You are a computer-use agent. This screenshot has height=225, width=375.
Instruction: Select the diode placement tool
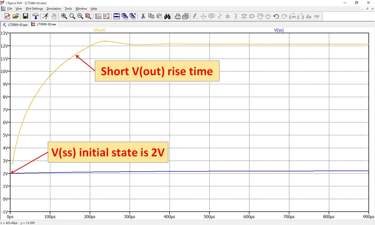(x=244, y=16)
